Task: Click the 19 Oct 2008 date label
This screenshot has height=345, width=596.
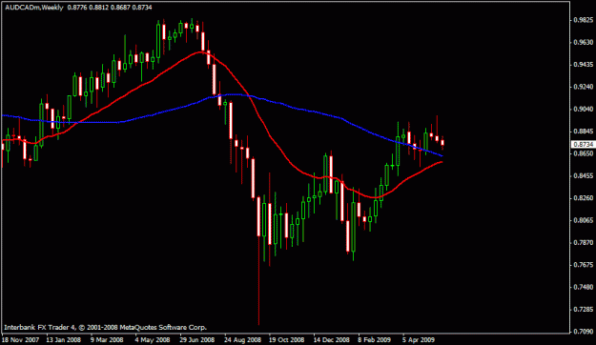Action: click(x=287, y=339)
